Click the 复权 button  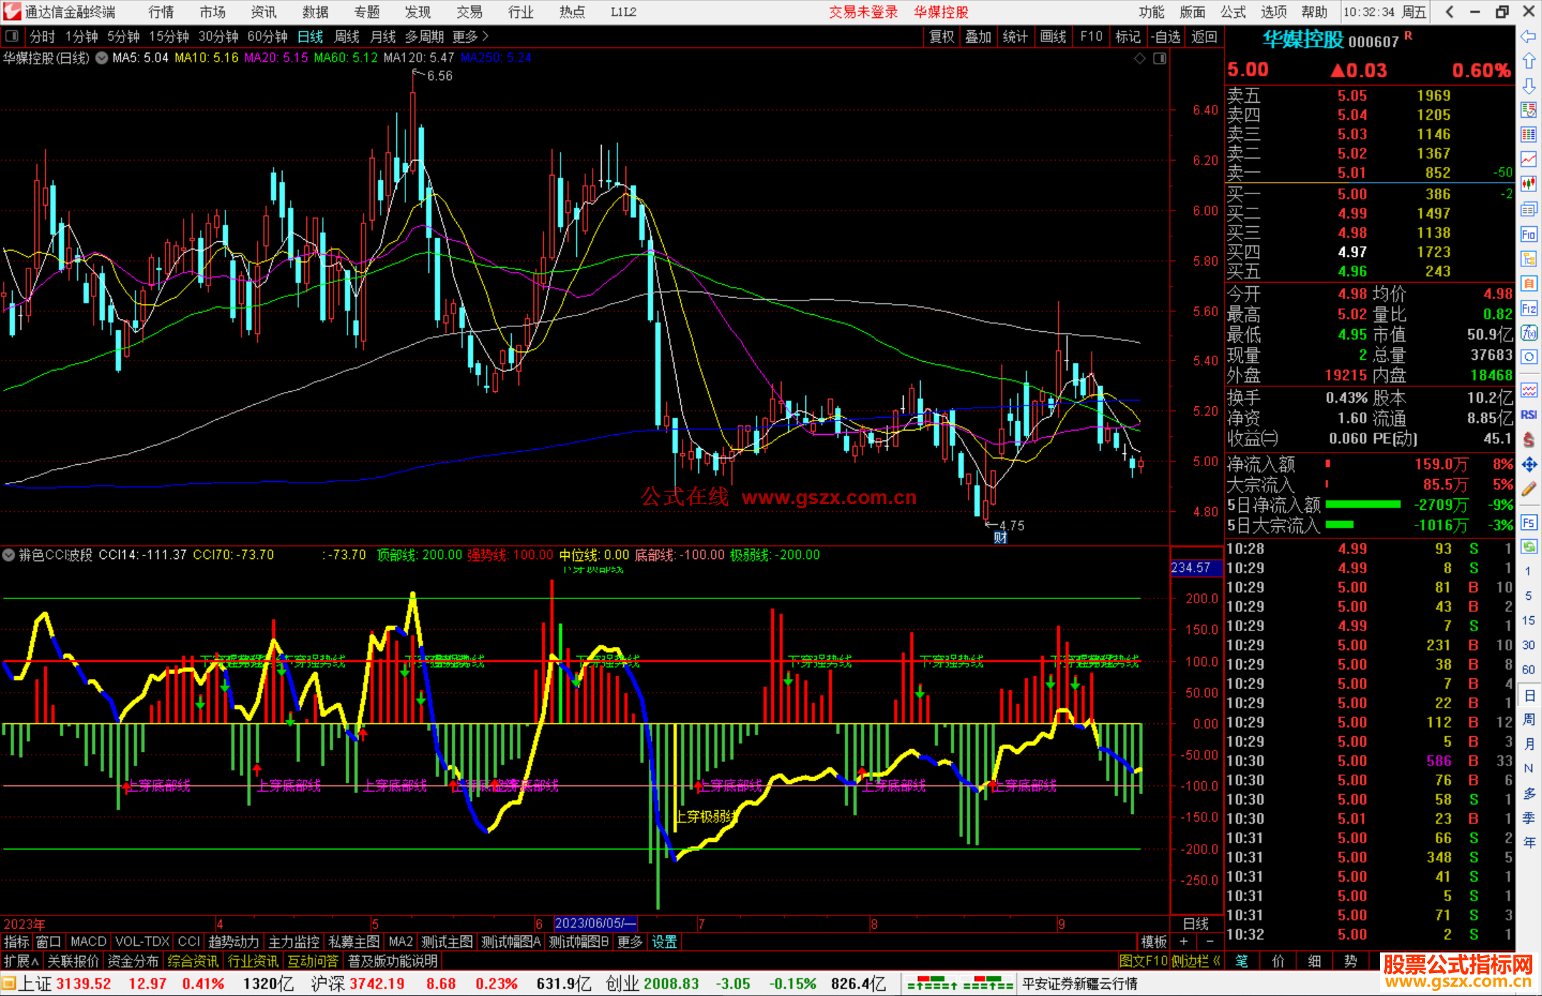tap(942, 36)
